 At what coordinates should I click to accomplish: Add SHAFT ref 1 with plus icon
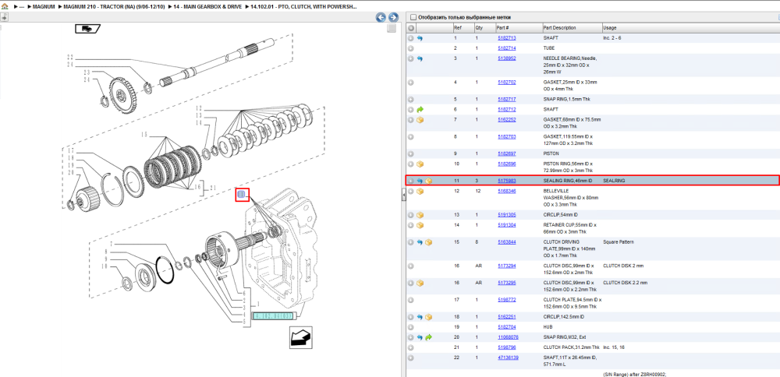coord(411,38)
